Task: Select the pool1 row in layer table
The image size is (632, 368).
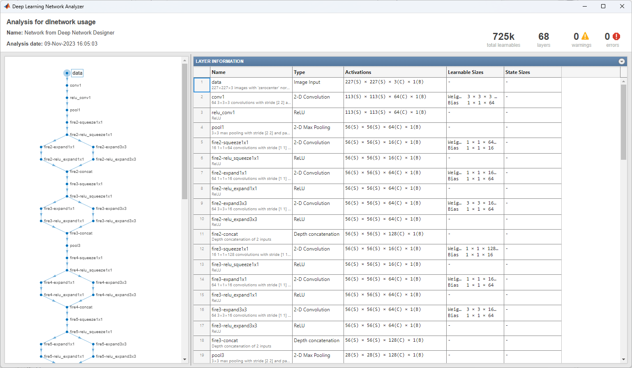Action: 251,130
